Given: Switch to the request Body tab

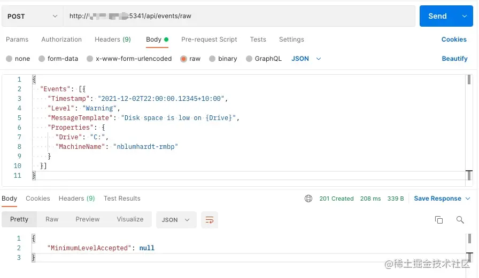Looking at the screenshot, I should [x=157, y=39].
